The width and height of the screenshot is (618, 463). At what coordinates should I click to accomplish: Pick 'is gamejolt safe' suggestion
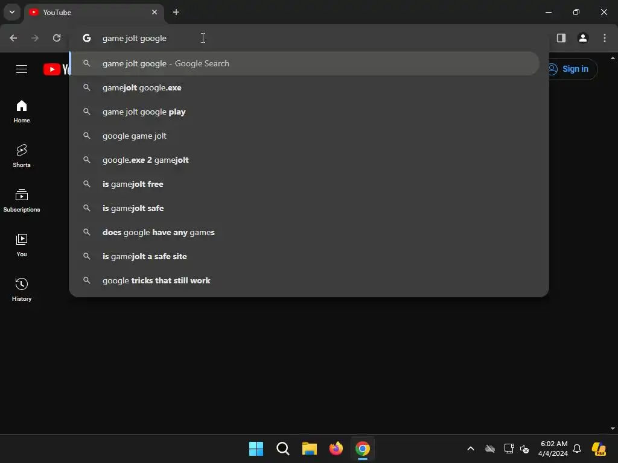(305, 208)
